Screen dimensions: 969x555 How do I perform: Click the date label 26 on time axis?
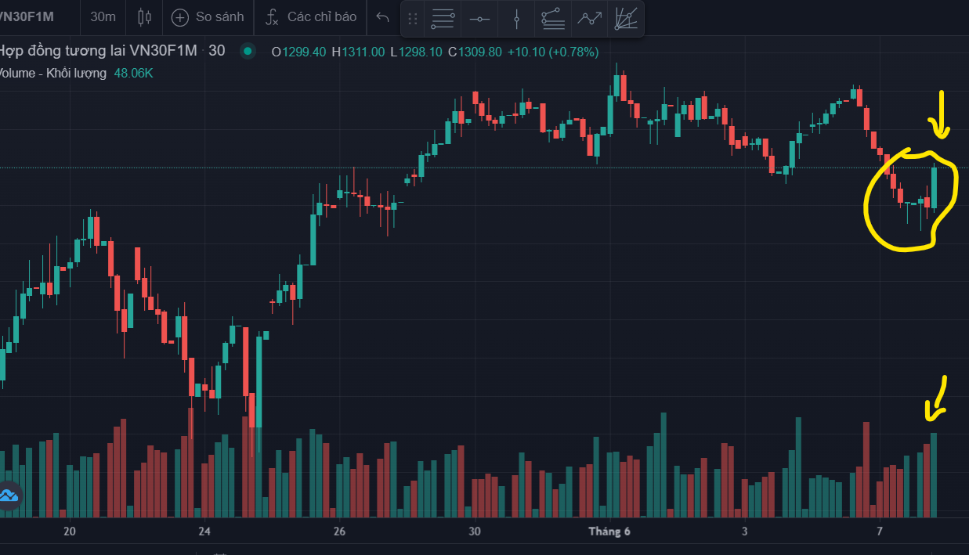[x=339, y=532]
